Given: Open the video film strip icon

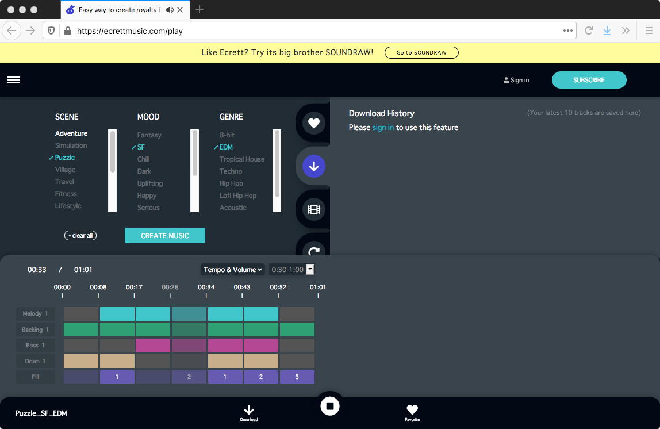Looking at the screenshot, I should [x=313, y=209].
